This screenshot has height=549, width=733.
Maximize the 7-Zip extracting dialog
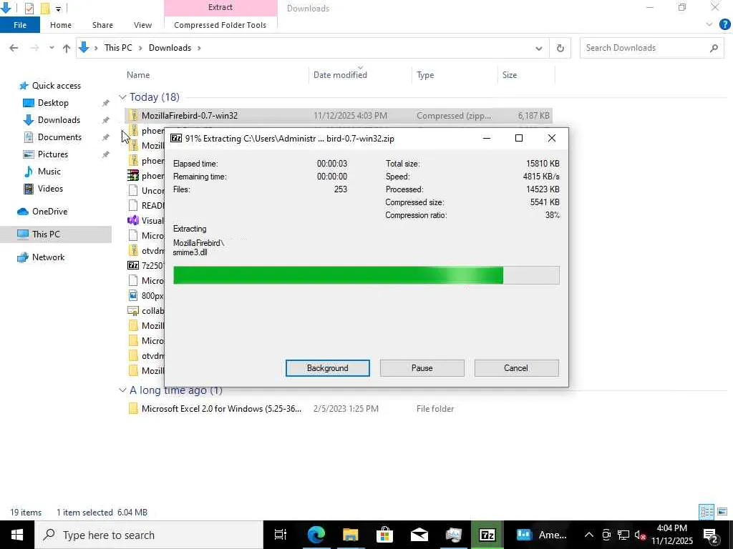(518, 138)
